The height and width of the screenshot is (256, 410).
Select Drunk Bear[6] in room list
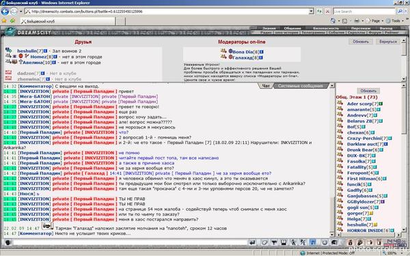363,150
